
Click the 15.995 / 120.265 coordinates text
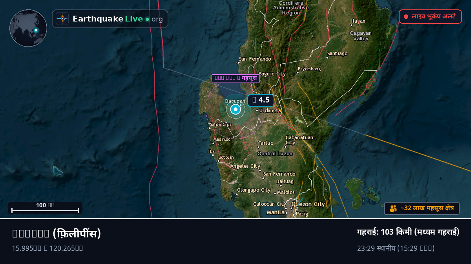click(x=47, y=248)
